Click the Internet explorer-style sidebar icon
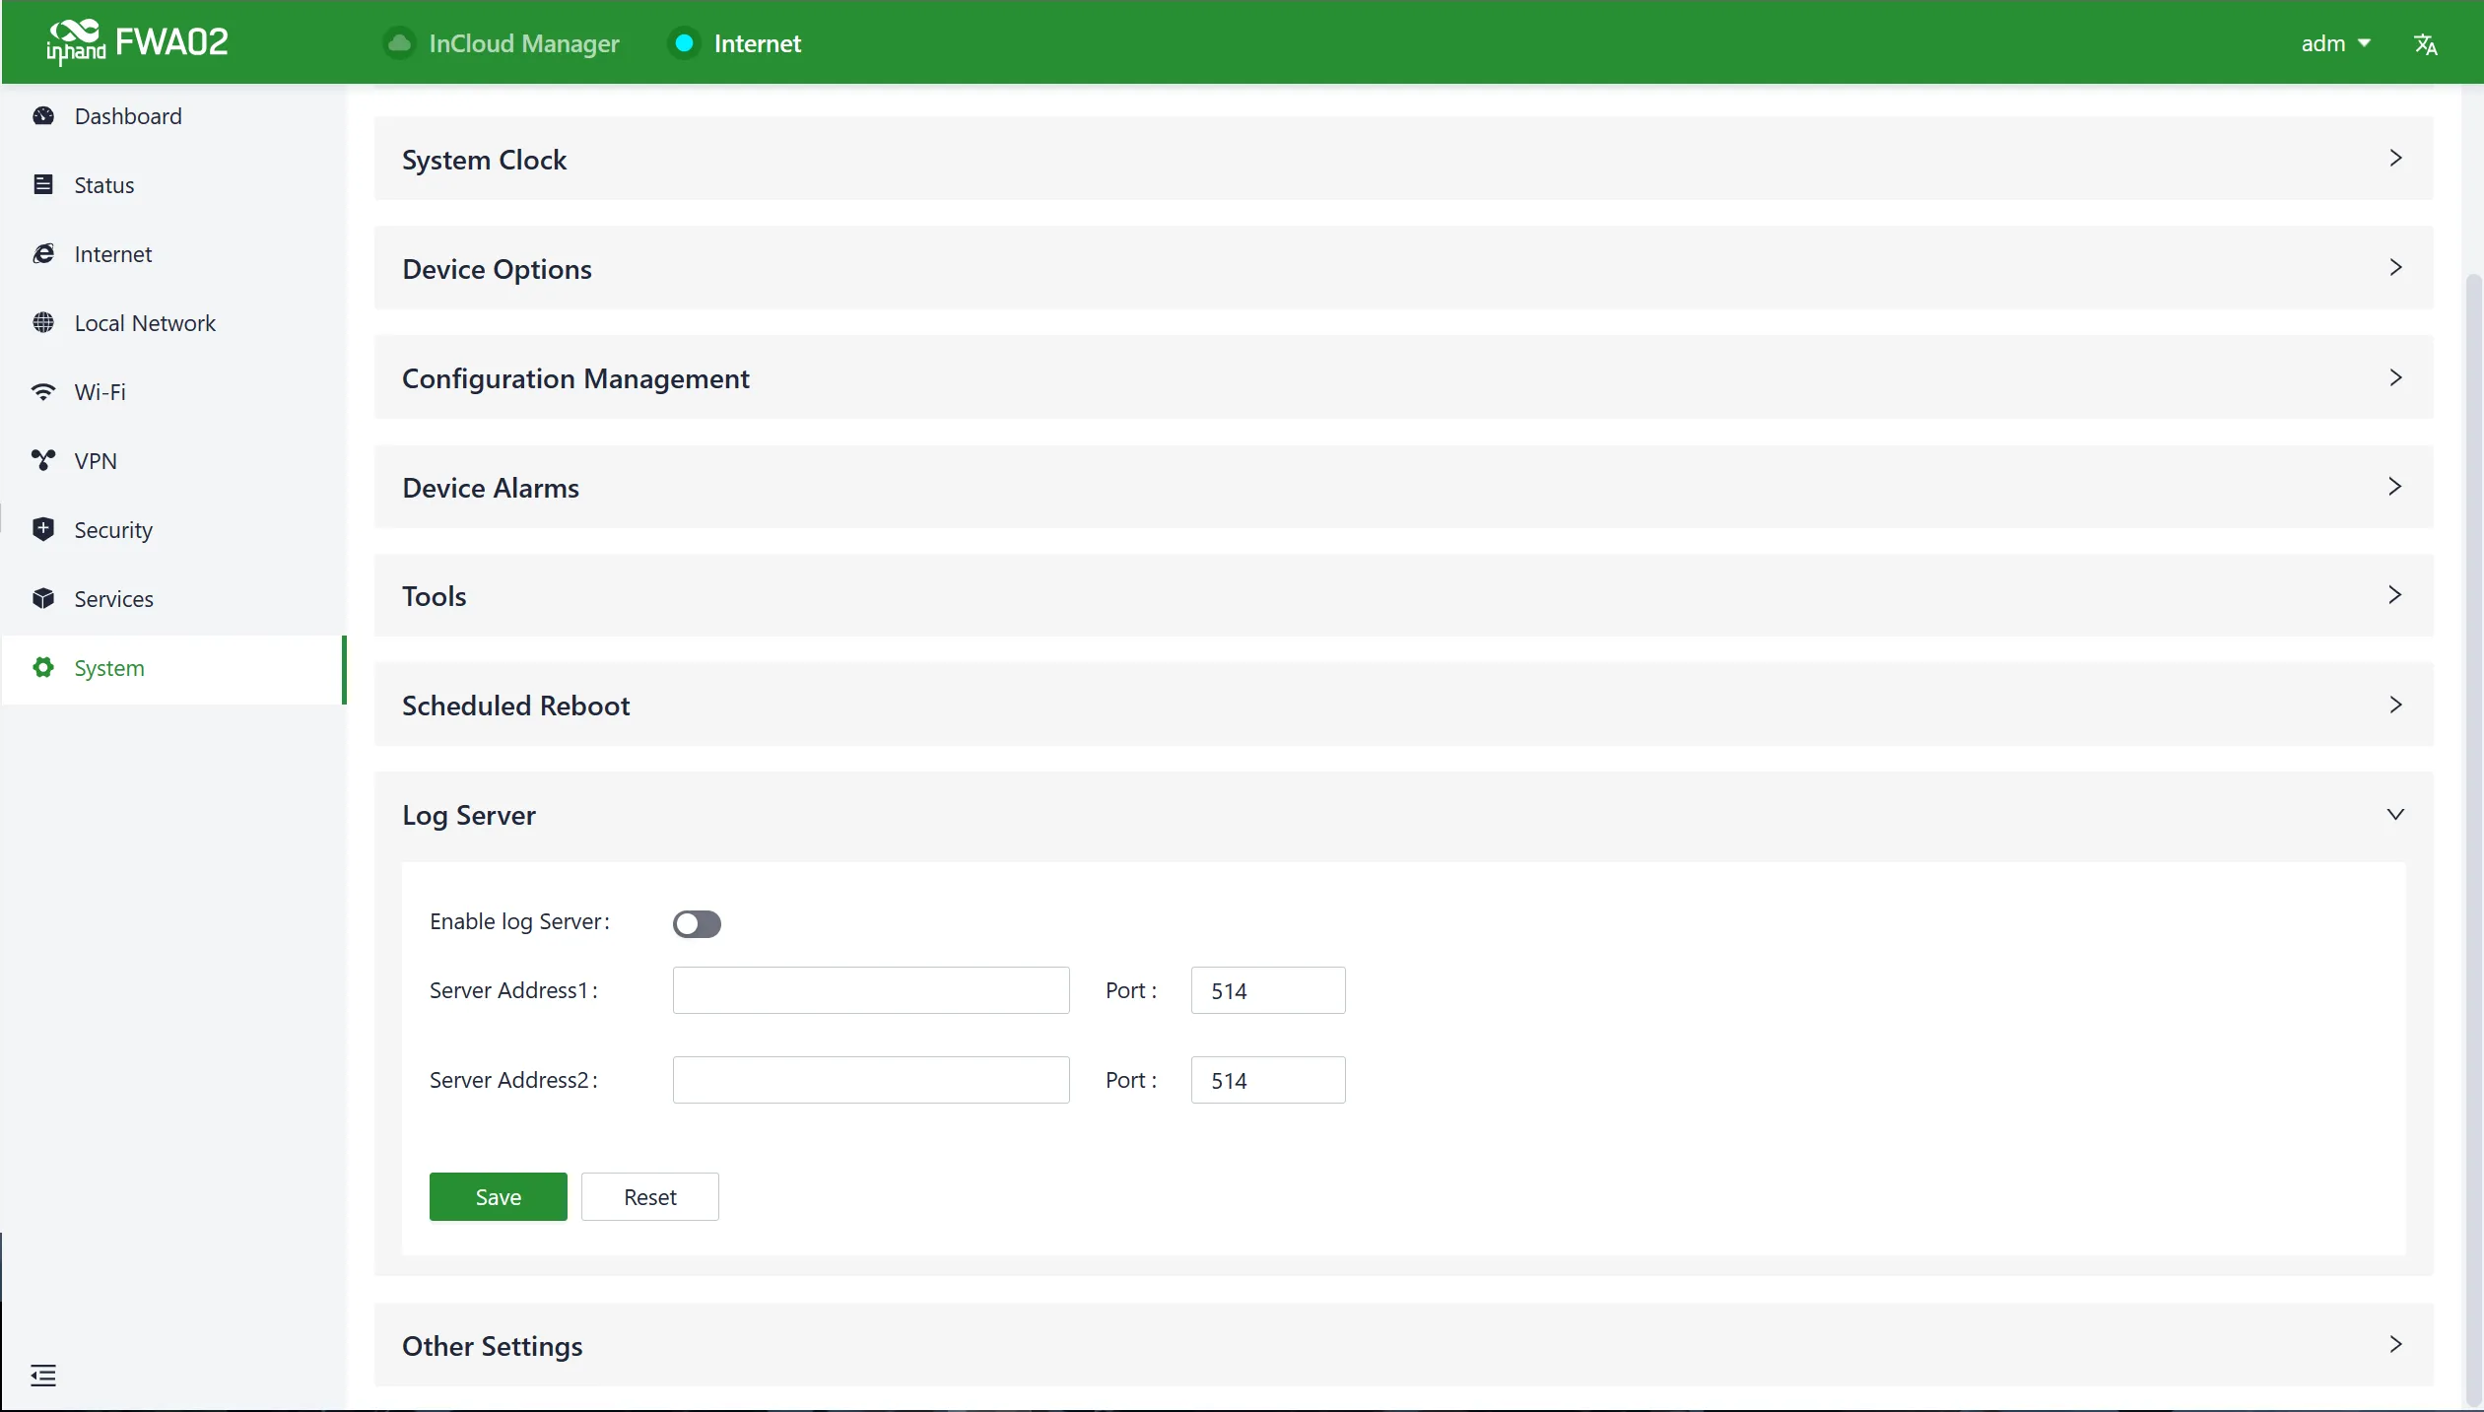Screen dimensions: 2484x1412 [x=43, y=254]
